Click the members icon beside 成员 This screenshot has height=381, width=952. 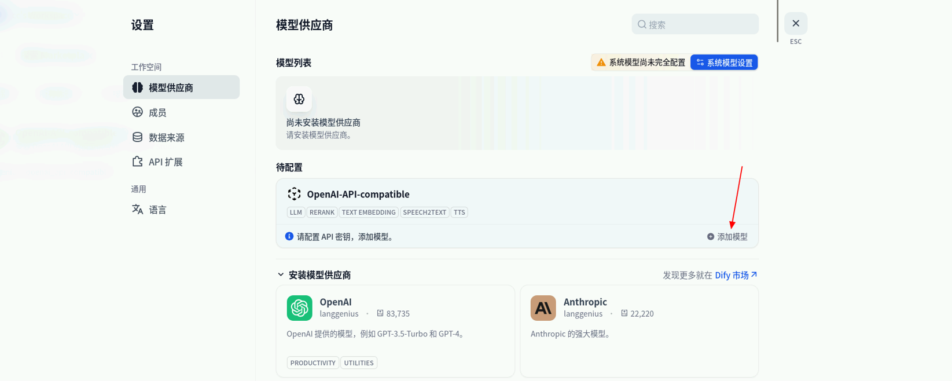137,112
